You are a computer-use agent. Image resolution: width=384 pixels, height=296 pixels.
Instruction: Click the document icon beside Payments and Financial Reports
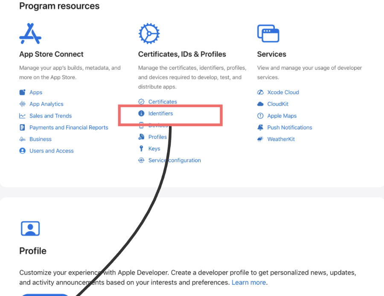(x=22, y=128)
